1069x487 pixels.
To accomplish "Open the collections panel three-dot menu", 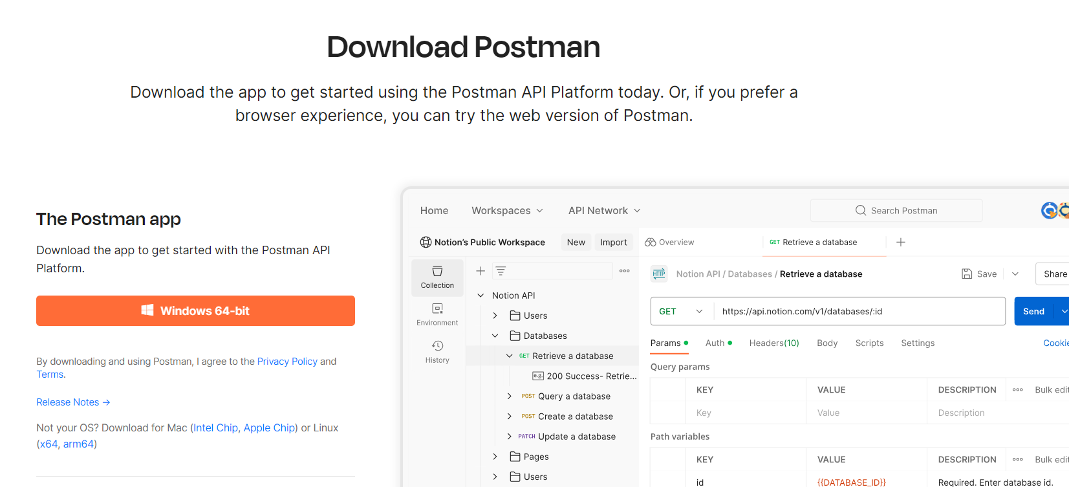I will (624, 271).
